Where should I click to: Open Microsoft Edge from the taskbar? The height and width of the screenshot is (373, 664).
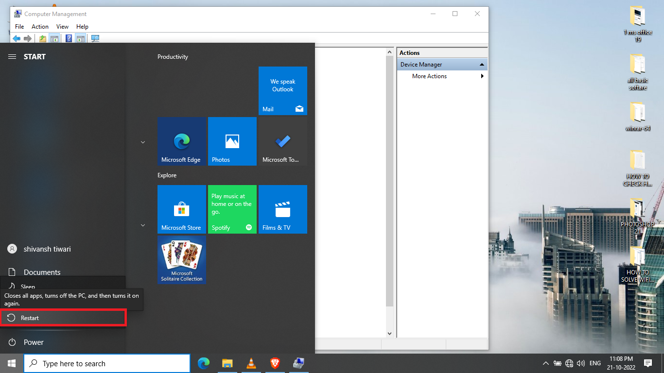(x=204, y=363)
